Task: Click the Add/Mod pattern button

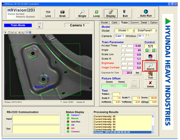Action: point(150,57)
